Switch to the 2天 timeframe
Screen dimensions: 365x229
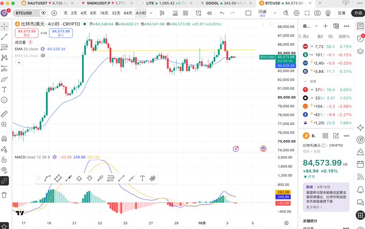pos(74,13)
